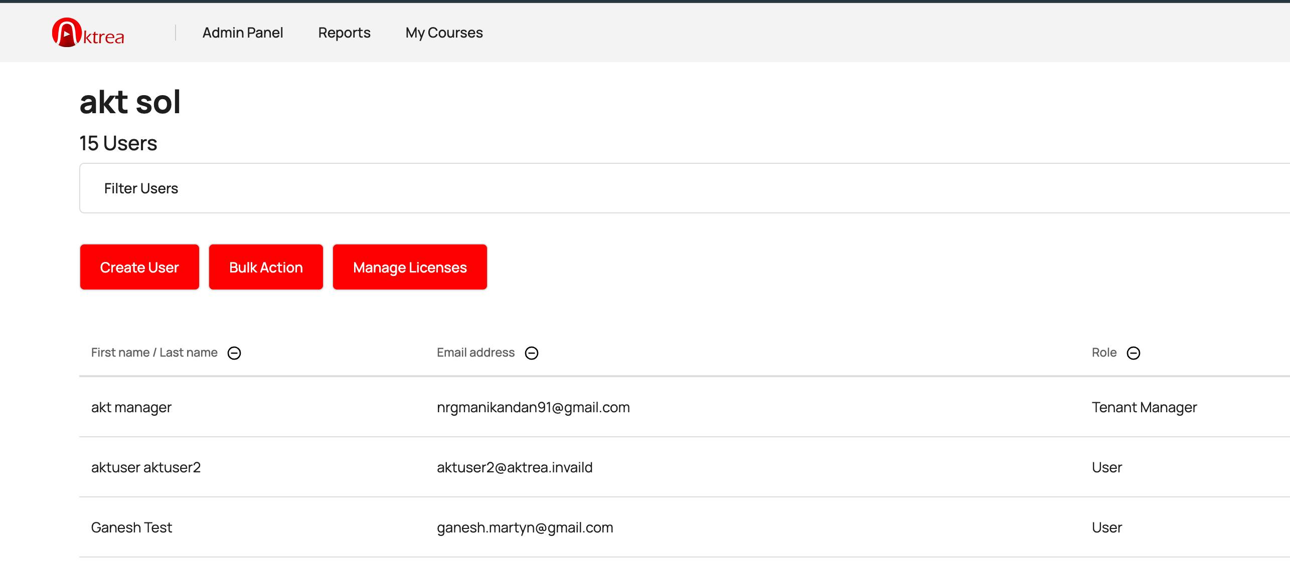Toggle the First name / Last name column icon

234,353
